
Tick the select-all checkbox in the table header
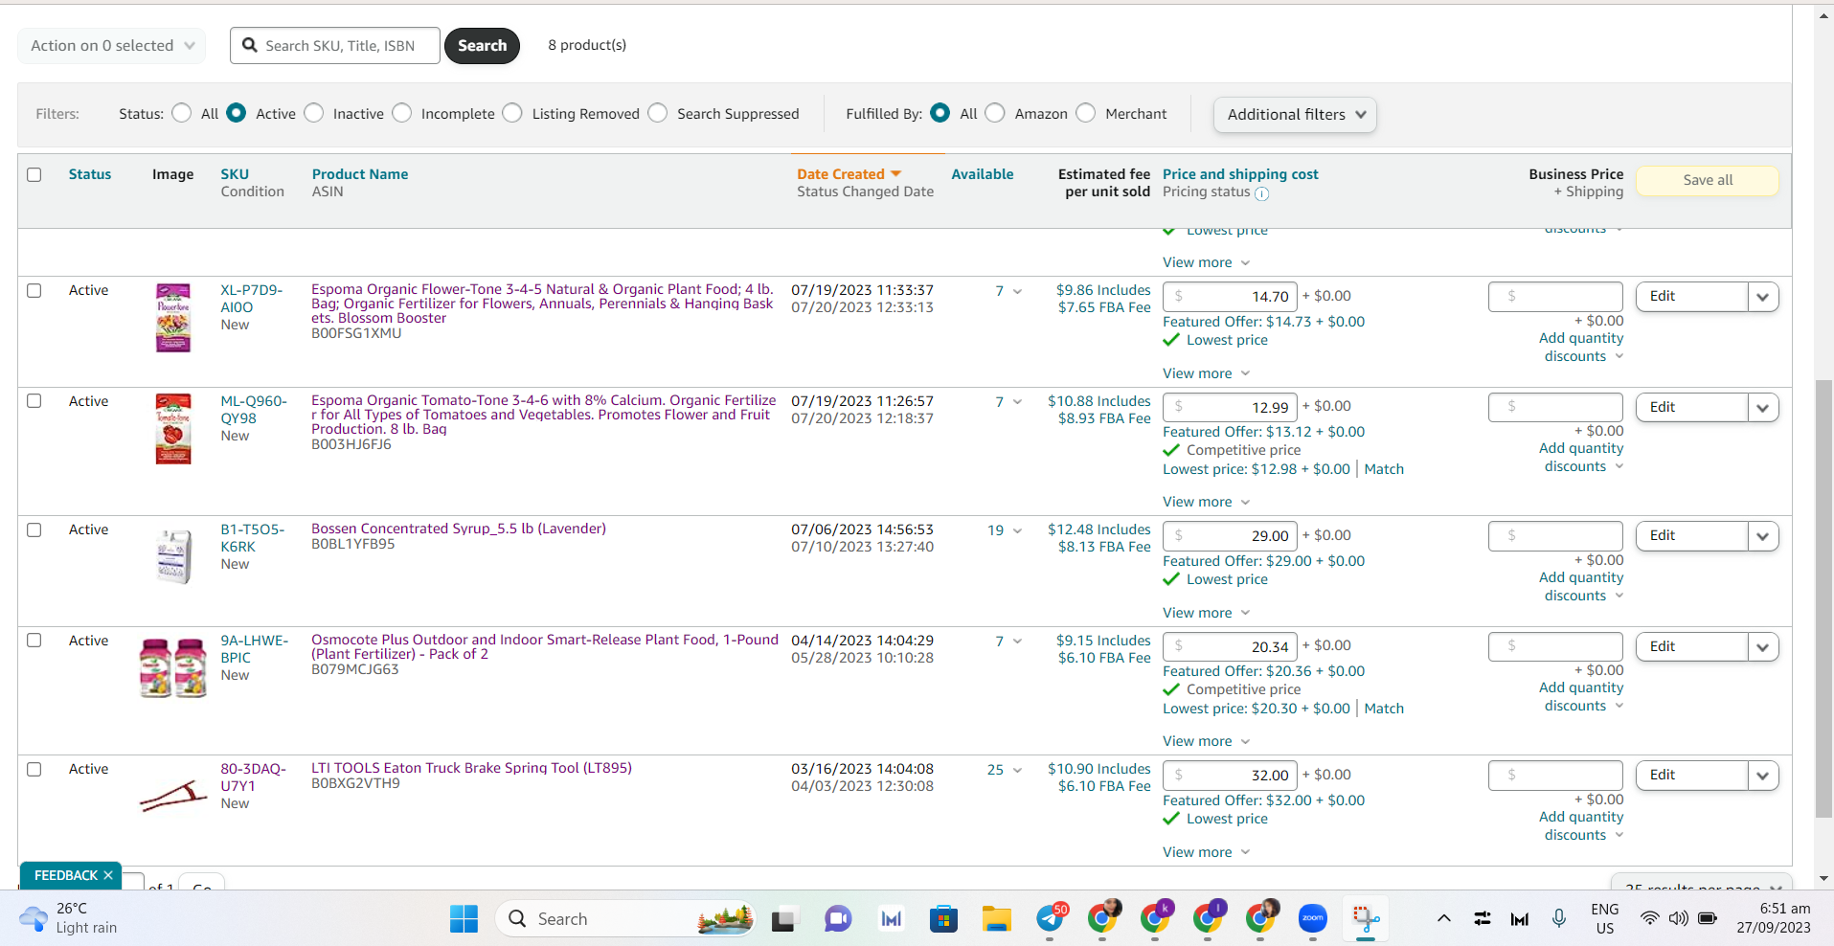coord(34,174)
